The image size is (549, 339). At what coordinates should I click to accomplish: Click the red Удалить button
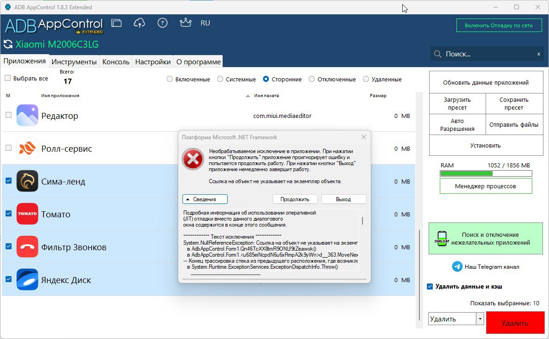(x=515, y=322)
